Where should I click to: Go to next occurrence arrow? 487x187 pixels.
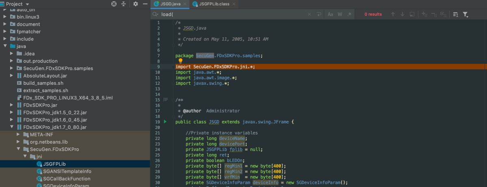click(x=402, y=14)
